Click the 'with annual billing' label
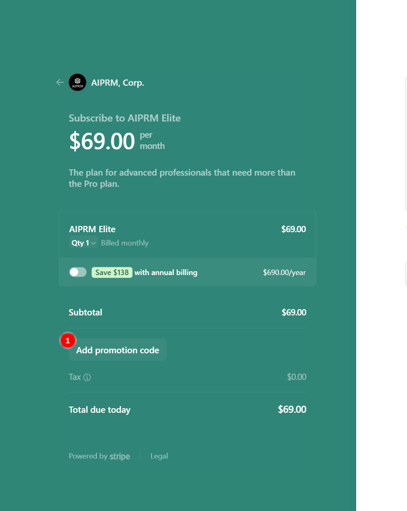 click(x=166, y=273)
